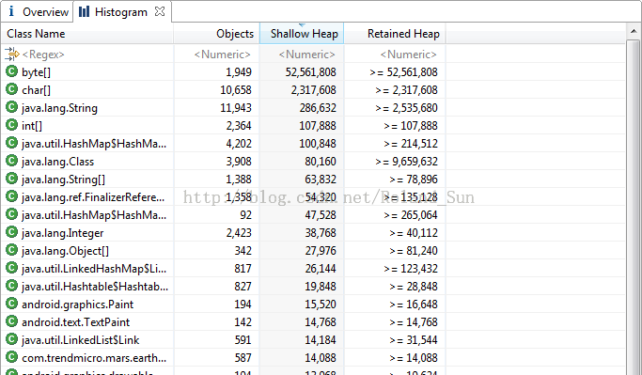The width and height of the screenshot is (642, 375).
Task: Click the class icon for java.lang.ref.FinalizerRefere...
Action: 12,197
